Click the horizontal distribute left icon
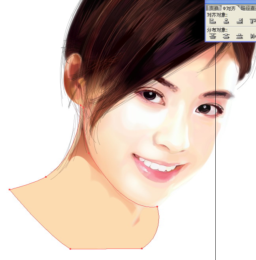 (x=252, y=36)
